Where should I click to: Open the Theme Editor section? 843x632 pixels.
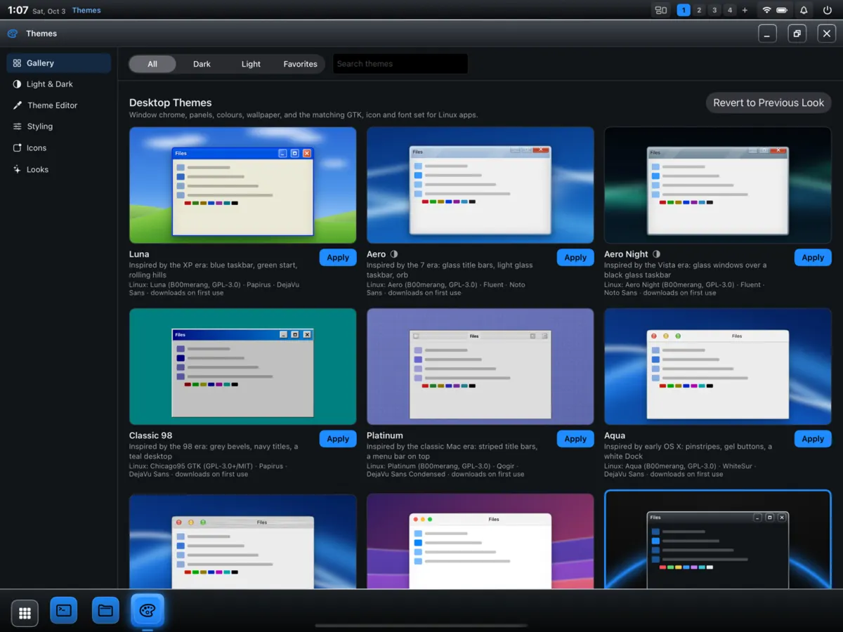[59, 105]
